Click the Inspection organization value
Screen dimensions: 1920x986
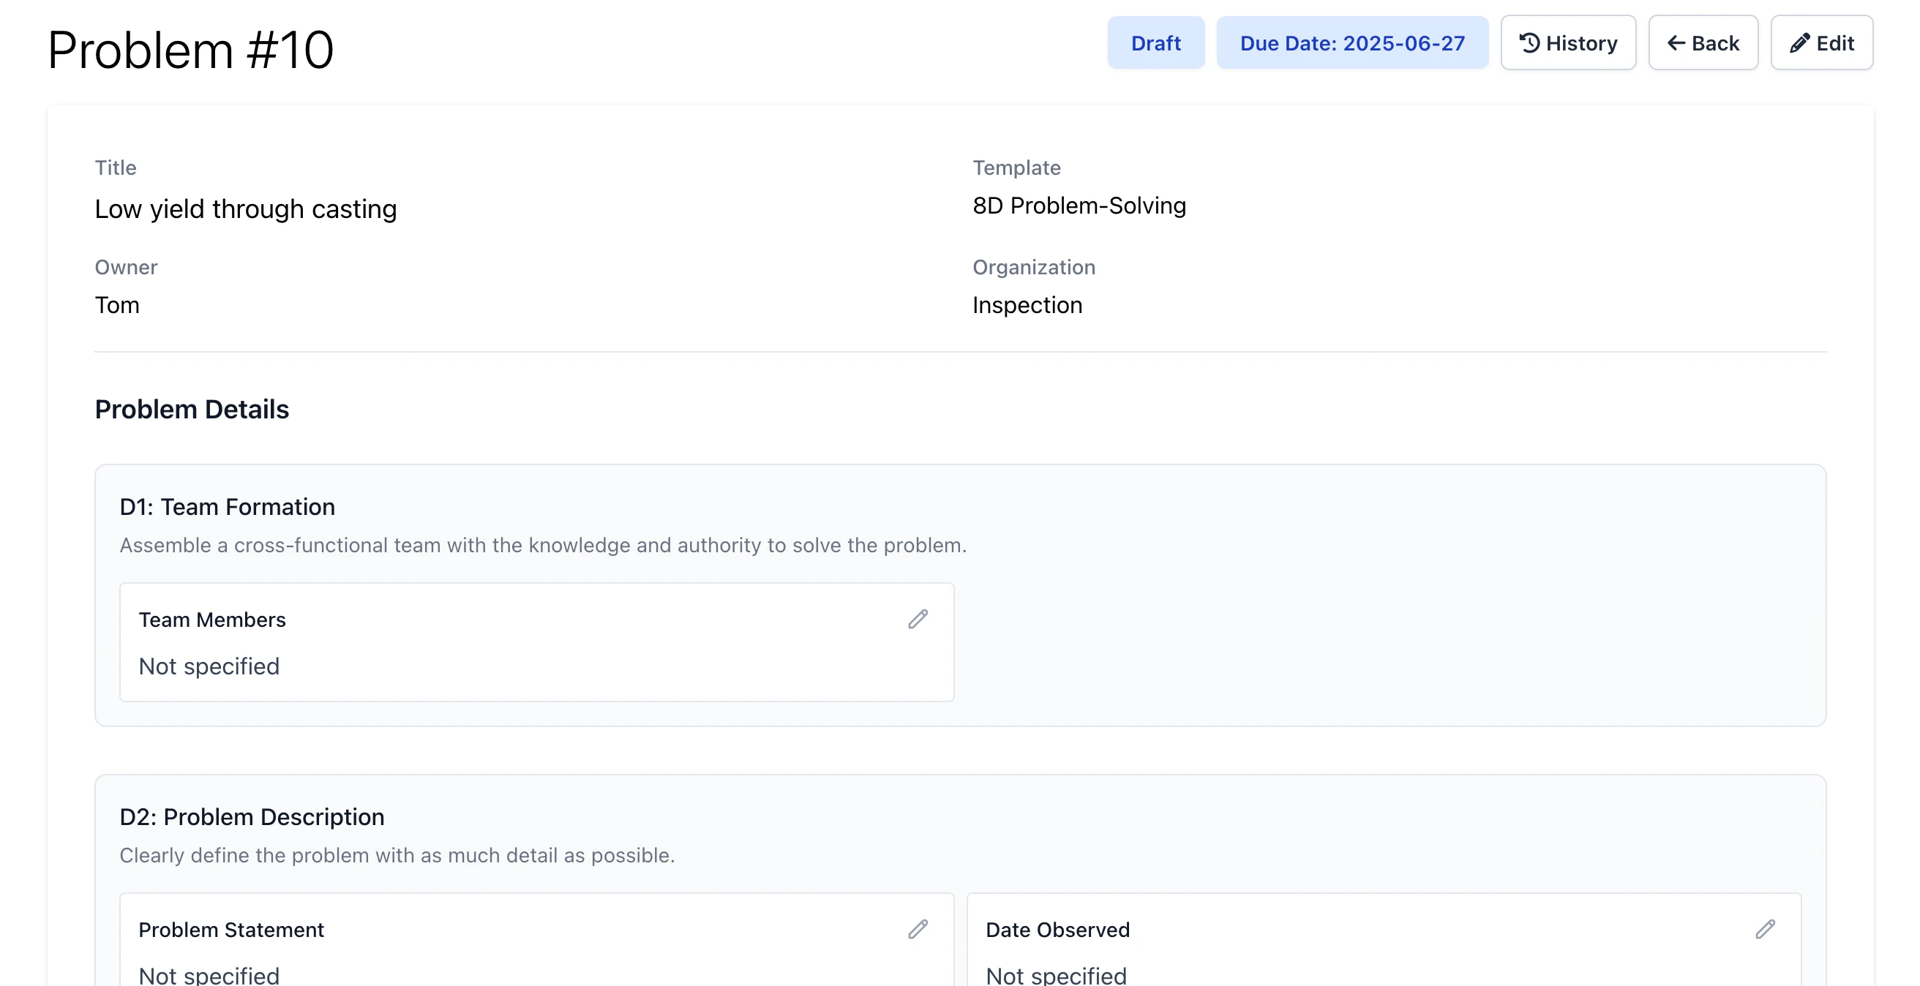(1027, 305)
